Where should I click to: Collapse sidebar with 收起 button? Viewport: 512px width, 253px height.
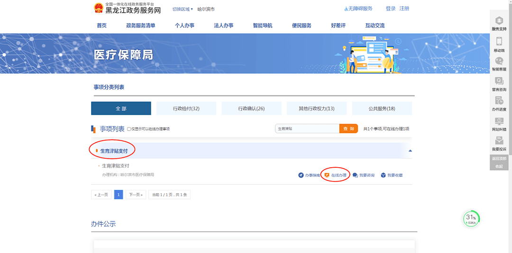coord(499,166)
